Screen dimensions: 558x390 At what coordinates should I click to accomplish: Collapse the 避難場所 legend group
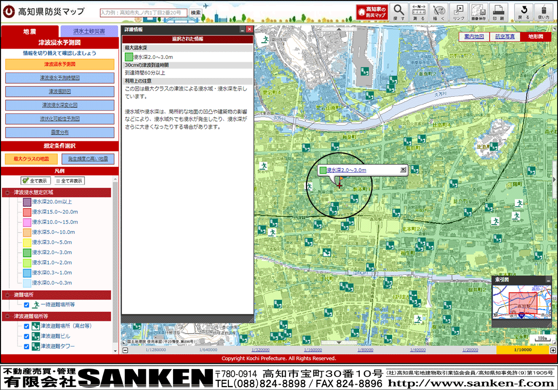click(8, 295)
